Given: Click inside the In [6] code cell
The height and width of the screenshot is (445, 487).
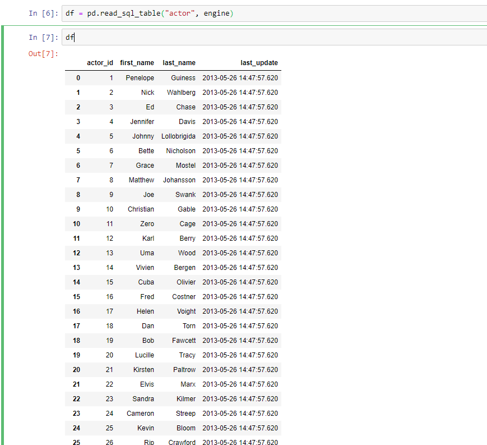Looking at the screenshot, I should click(x=168, y=12).
